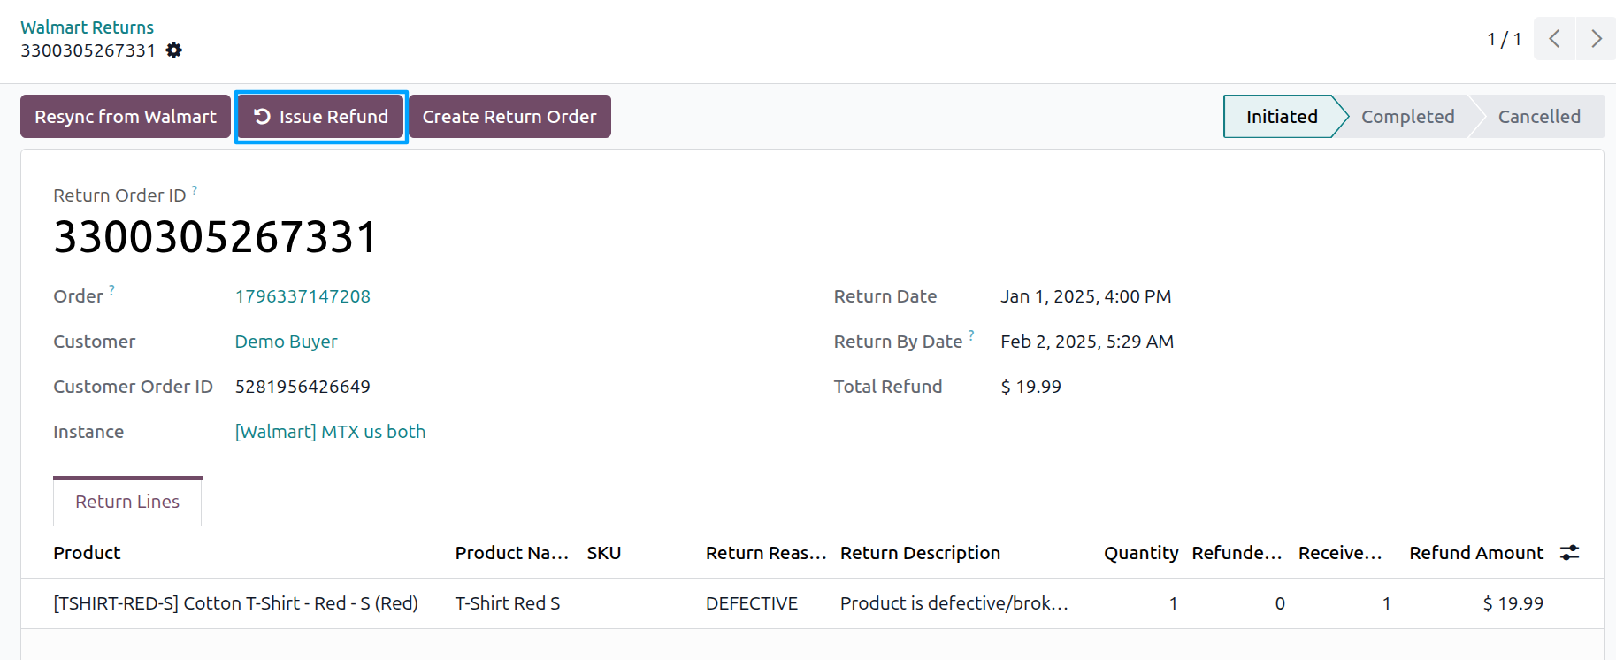The image size is (1616, 660).
Task: Click Refunded cell showing 0
Action: 1280,603
